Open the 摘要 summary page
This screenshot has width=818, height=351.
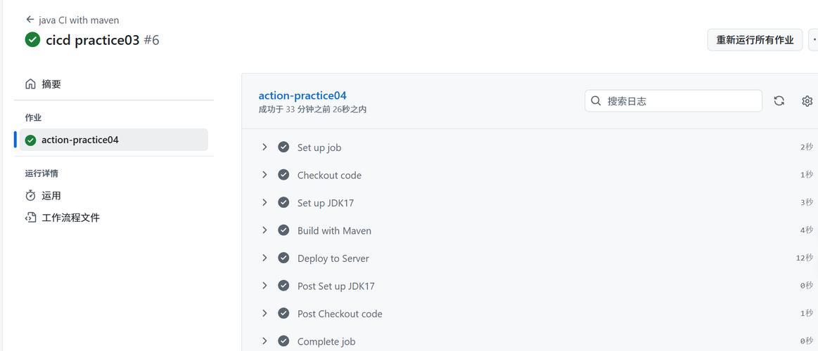coord(51,84)
